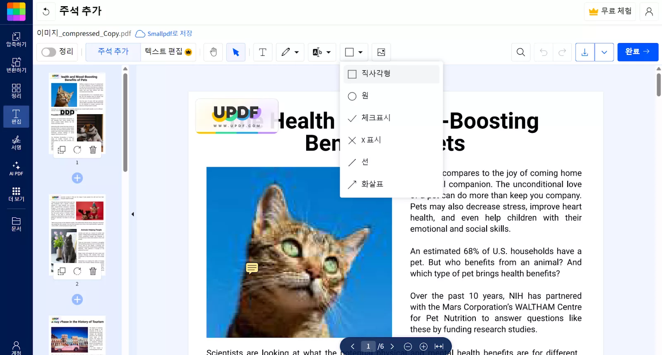
Task: Download the document with the download icon
Action: click(585, 52)
